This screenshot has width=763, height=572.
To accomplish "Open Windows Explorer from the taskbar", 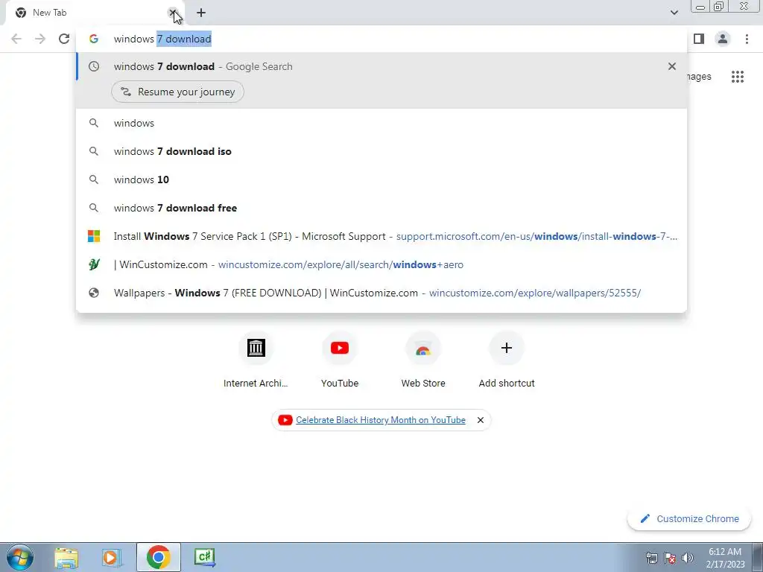I will (x=66, y=557).
